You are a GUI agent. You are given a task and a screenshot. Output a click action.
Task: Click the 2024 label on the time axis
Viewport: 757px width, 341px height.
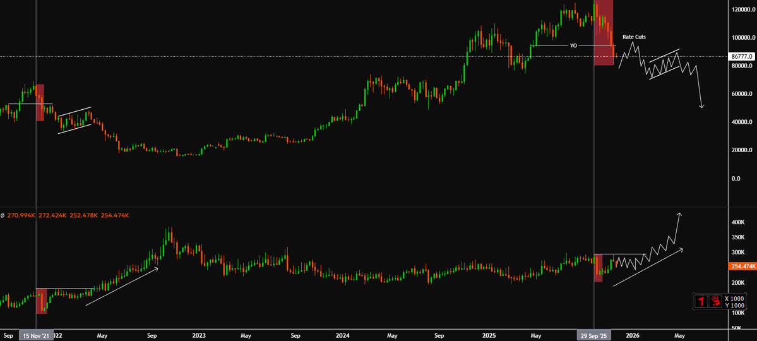(x=343, y=336)
